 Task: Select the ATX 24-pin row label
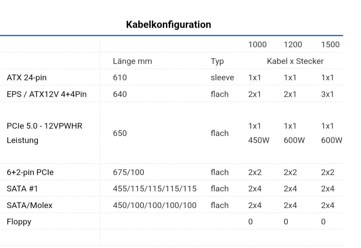[27, 78]
